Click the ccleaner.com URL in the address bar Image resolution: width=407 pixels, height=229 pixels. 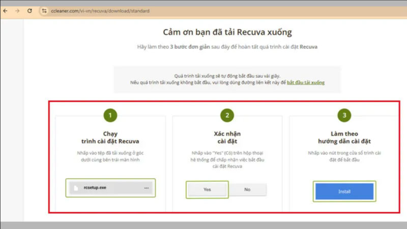100,11
